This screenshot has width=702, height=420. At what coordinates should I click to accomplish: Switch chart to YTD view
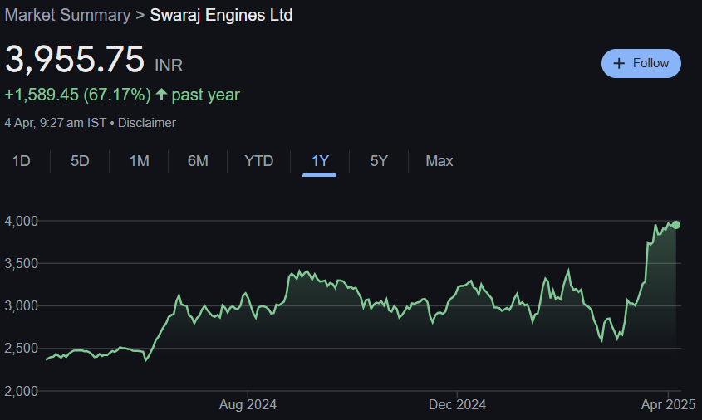click(x=258, y=161)
